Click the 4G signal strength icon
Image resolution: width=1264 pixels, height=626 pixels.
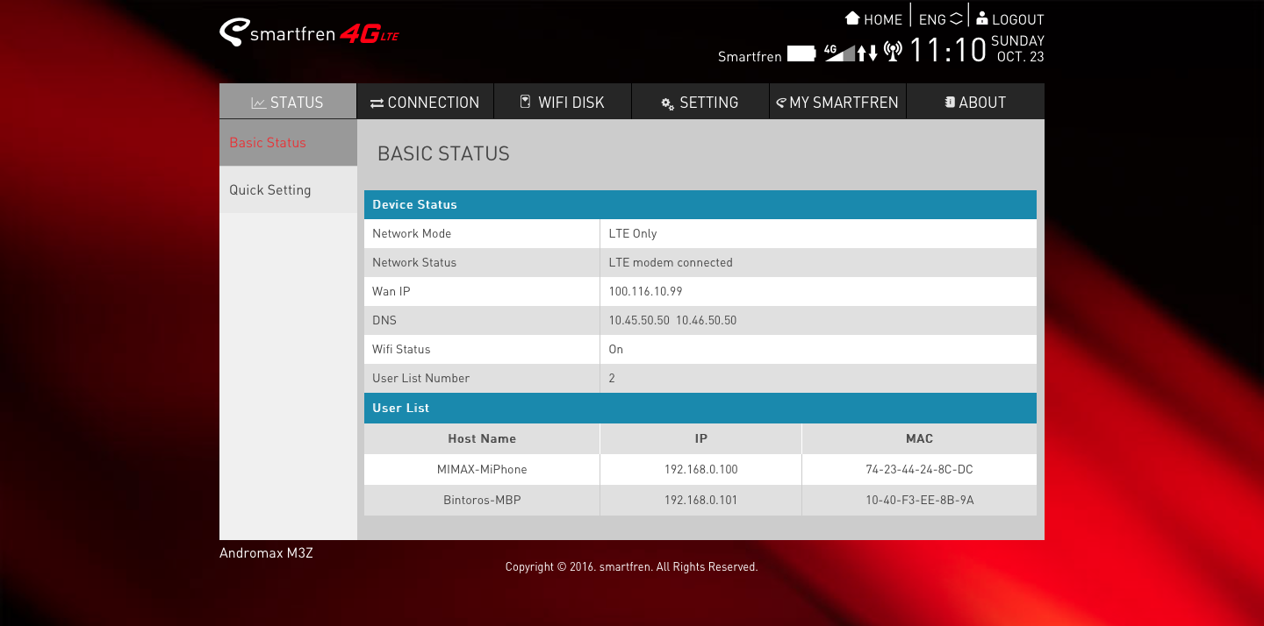[x=839, y=53]
